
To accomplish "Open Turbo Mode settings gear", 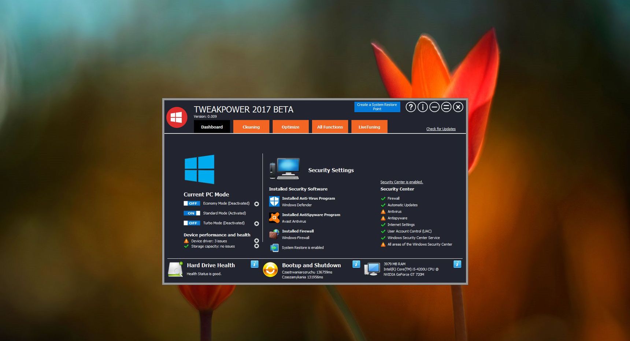I will tap(256, 224).
